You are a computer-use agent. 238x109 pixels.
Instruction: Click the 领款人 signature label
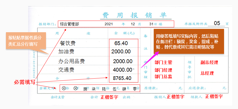pyautogui.click(x=196, y=97)
